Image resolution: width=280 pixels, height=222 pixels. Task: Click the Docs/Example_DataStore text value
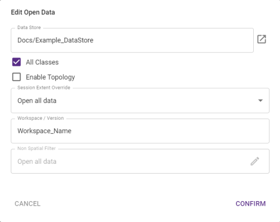(x=55, y=40)
